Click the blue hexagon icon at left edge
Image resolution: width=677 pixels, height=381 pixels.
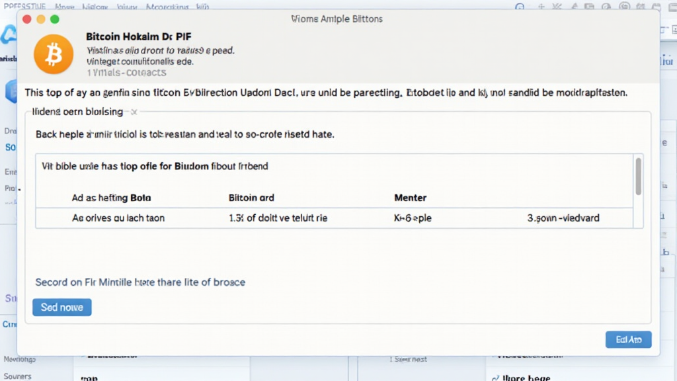(x=11, y=91)
